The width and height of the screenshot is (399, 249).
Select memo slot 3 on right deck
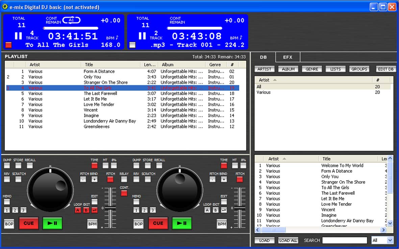tap(153, 210)
